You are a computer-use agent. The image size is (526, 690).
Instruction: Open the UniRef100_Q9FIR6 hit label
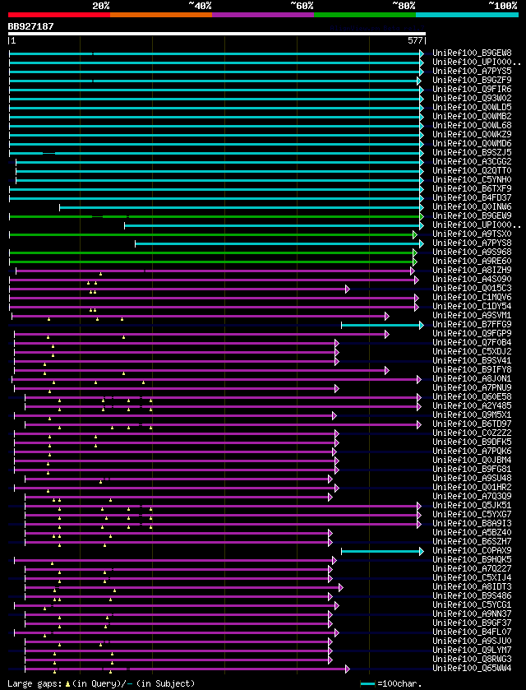[x=472, y=90]
